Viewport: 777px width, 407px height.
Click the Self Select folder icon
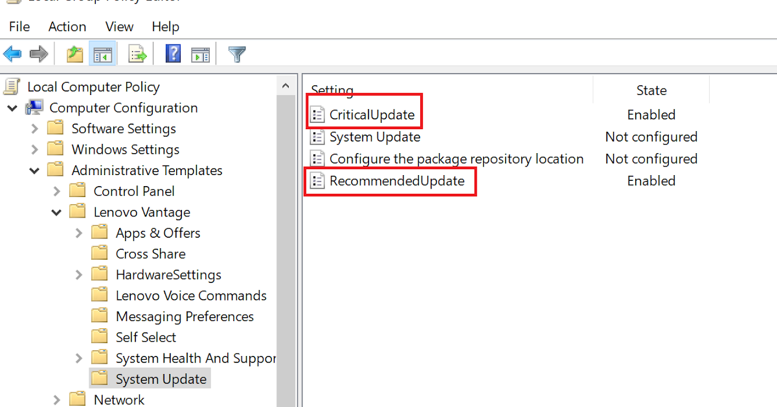coord(100,337)
